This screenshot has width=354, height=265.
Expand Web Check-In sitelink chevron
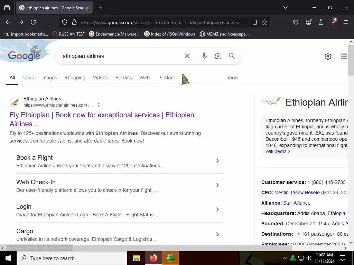pyautogui.click(x=217, y=185)
